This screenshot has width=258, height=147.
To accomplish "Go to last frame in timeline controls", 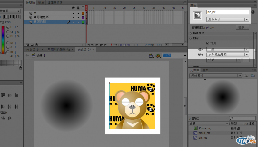I will point(106,45).
